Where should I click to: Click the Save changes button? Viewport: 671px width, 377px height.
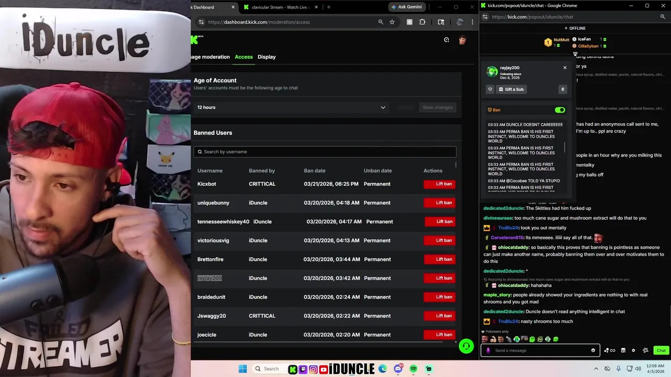click(438, 107)
